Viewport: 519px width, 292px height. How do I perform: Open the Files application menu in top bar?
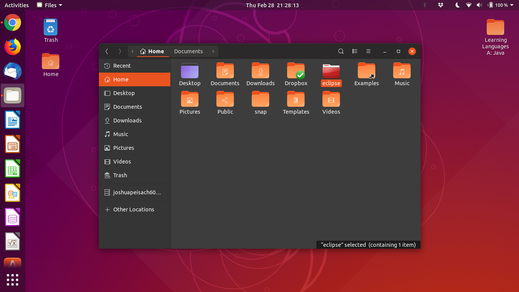50,5
